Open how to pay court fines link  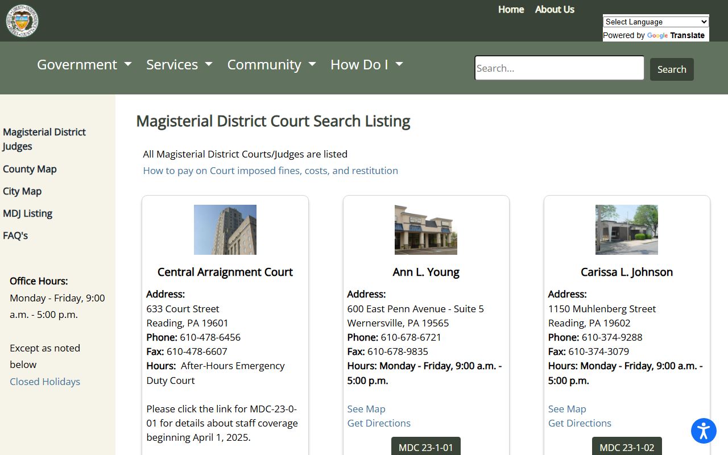point(270,171)
